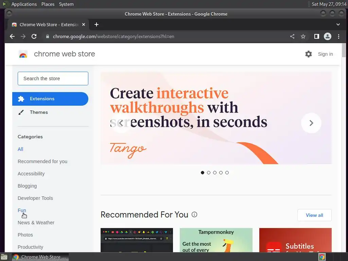
Task: Click the window menu button in title bar
Action: (x=9, y=14)
